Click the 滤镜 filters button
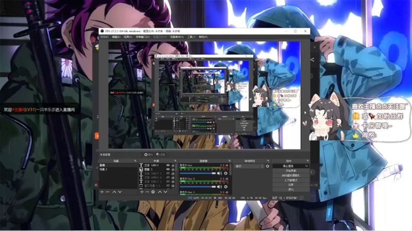Image resolution: width=412 pixels, height=231 pixels. (161, 155)
